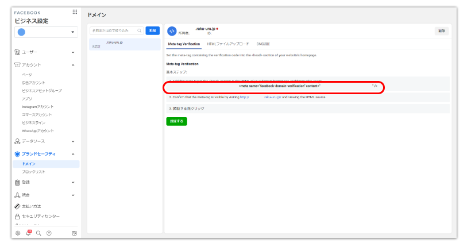Click the ブランドセーフティ shield icon
This screenshot has height=243, width=471.
point(17,154)
